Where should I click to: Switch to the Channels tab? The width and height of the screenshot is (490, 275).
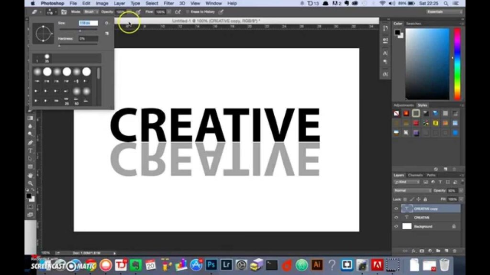coord(415,175)
